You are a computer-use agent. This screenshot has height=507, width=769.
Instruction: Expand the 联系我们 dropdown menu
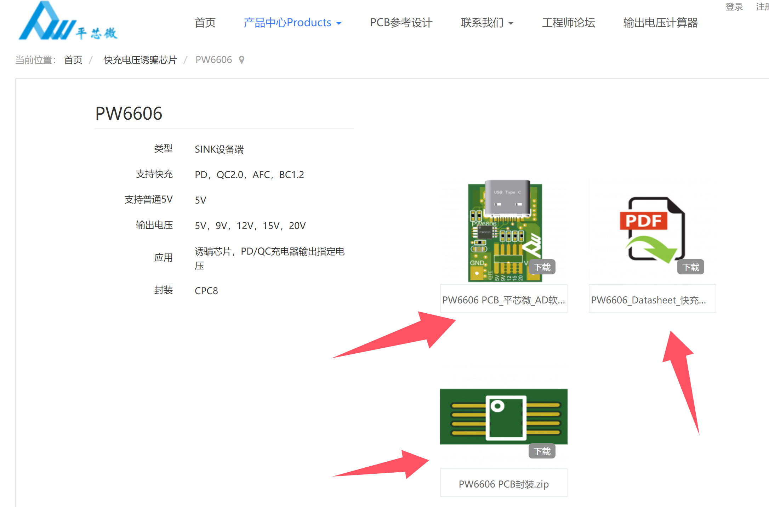(x=482, y=23)
